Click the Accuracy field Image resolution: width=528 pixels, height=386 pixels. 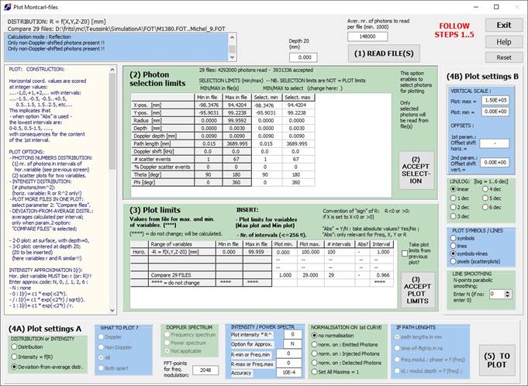tap(288, 373)
